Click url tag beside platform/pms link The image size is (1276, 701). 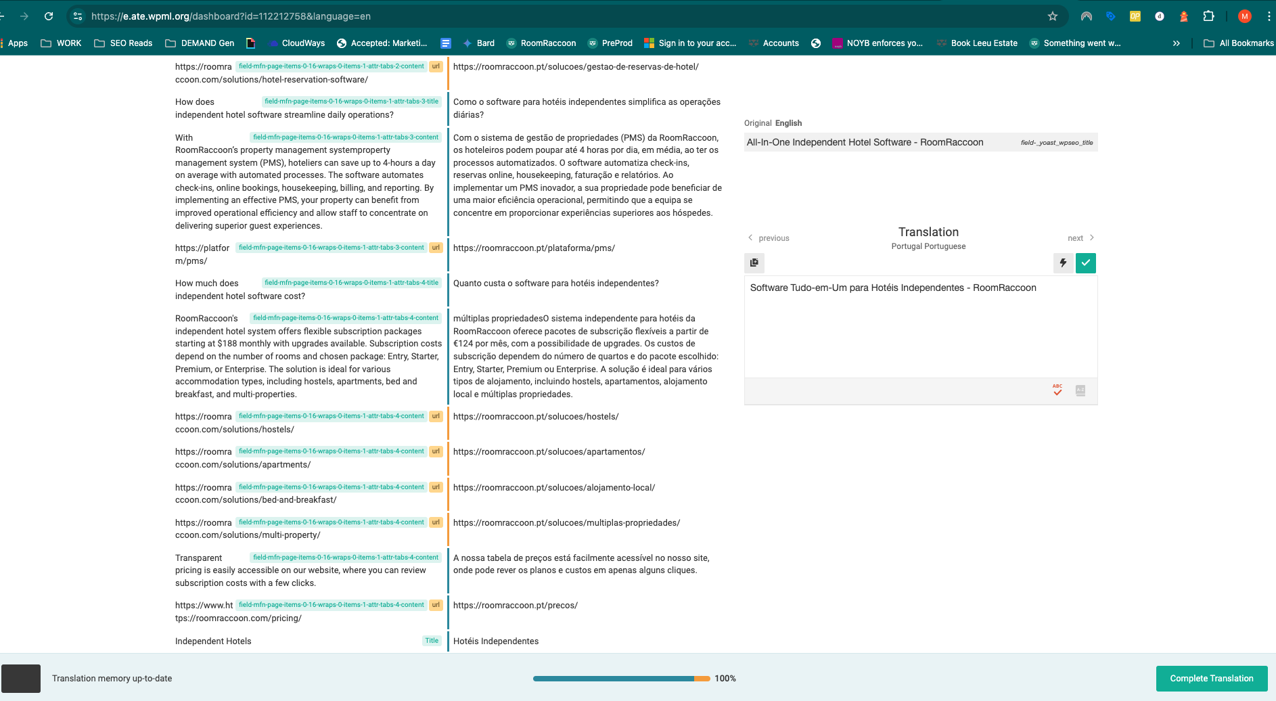tap(436, 248)
